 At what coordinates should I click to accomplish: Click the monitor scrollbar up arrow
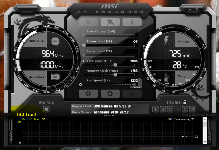[x=205, y=120]
